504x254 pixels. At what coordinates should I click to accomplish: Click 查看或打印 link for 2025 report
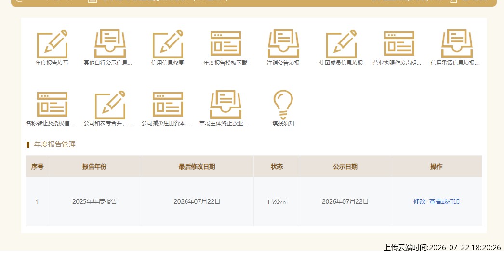pos(444,201)
